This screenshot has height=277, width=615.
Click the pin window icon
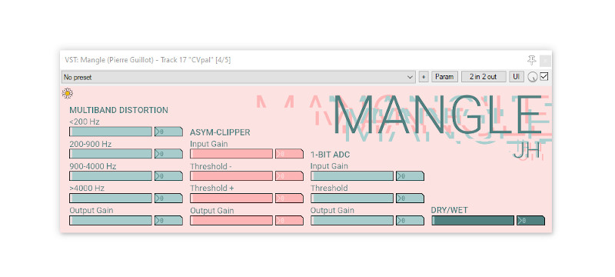coord(531,61)
